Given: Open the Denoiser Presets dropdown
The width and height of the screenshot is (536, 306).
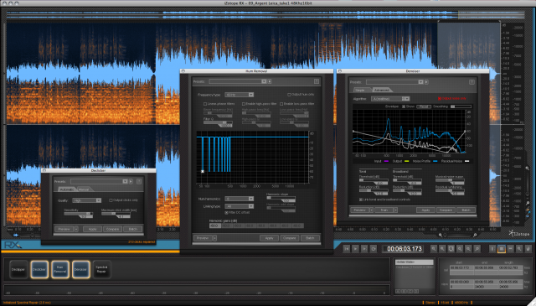Looking at the screenshot, I should tap(394, 82).
